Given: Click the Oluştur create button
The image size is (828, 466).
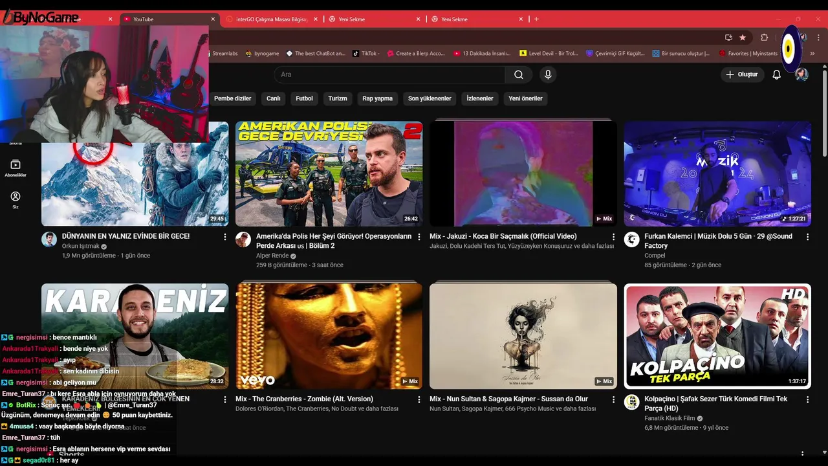Looking at the screenshot, I should 742,74.
